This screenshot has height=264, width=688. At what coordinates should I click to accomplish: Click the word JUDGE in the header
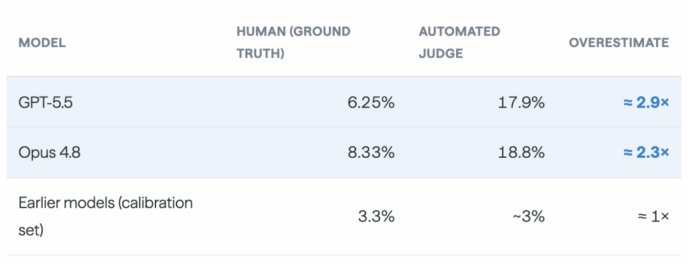coord(441,53)
